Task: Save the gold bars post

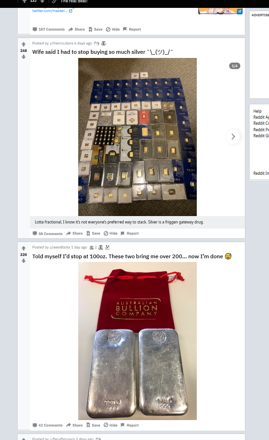Action: (94, 234)
